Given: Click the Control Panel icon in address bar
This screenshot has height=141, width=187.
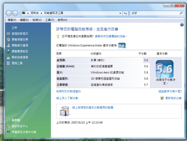Looking at the screenshot, I should [x=24, y=13].
